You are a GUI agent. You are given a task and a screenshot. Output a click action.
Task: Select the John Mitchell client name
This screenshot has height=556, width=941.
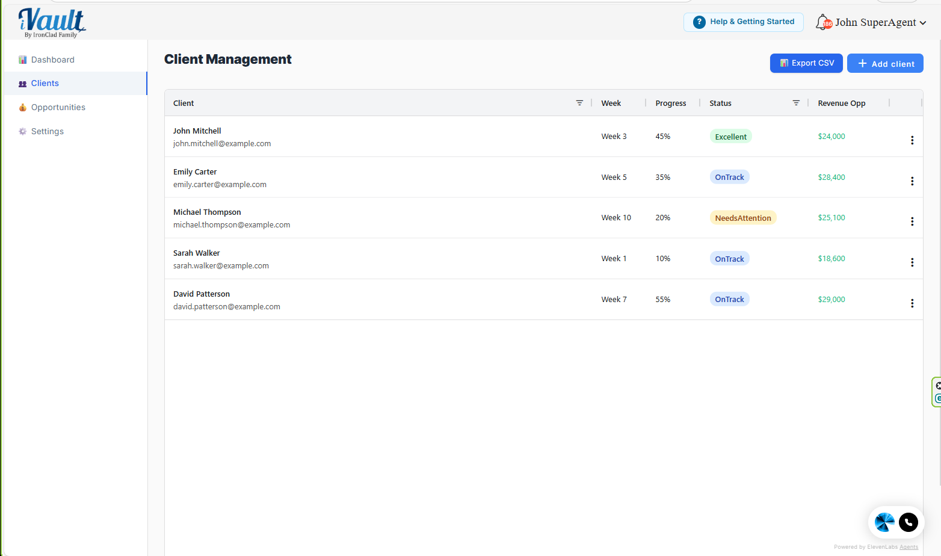(x=197, y=131)
